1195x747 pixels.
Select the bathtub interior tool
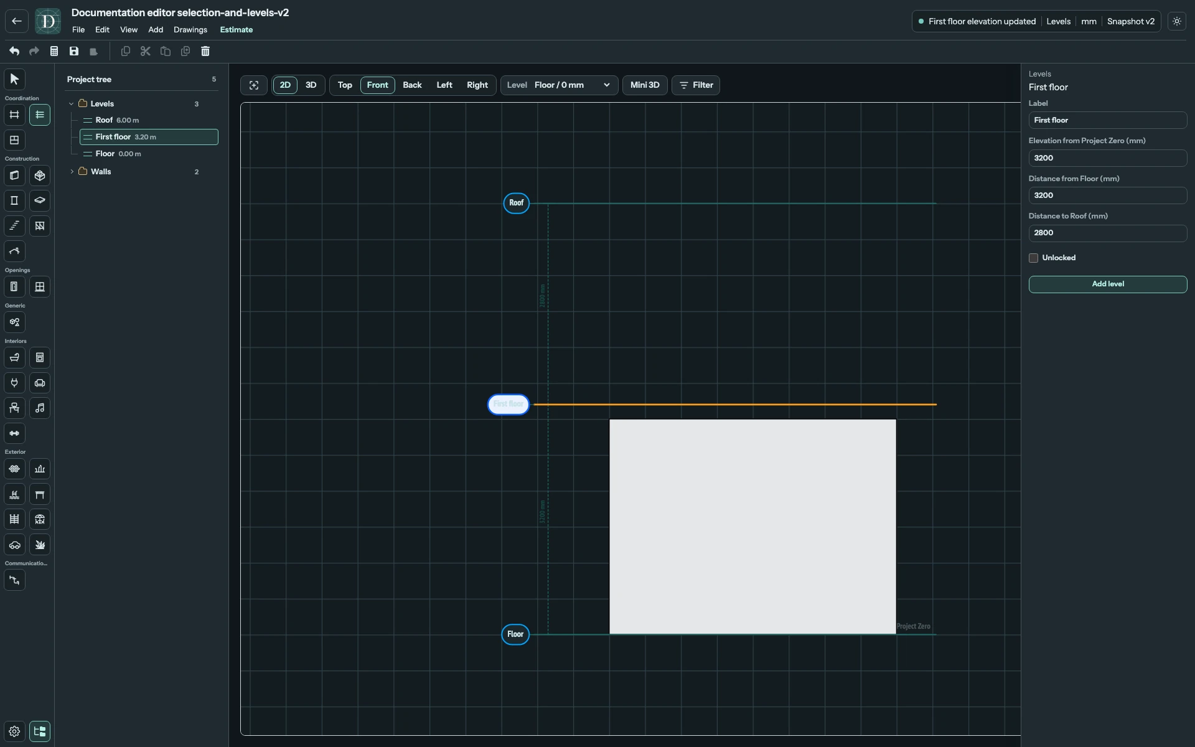pos(14,357)
